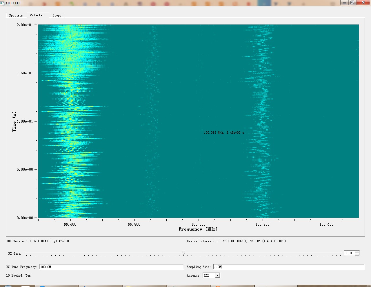Focus the RX Tune Frequency input field
Screen dimensions: 371x287
112,267
